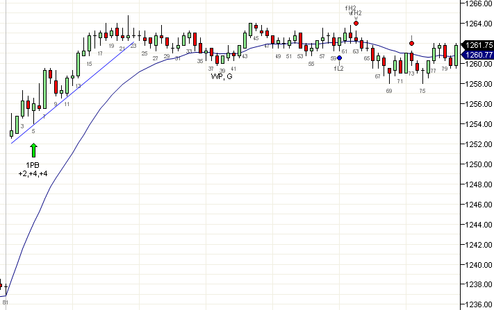Click bar number label 39

click(222, 71)
